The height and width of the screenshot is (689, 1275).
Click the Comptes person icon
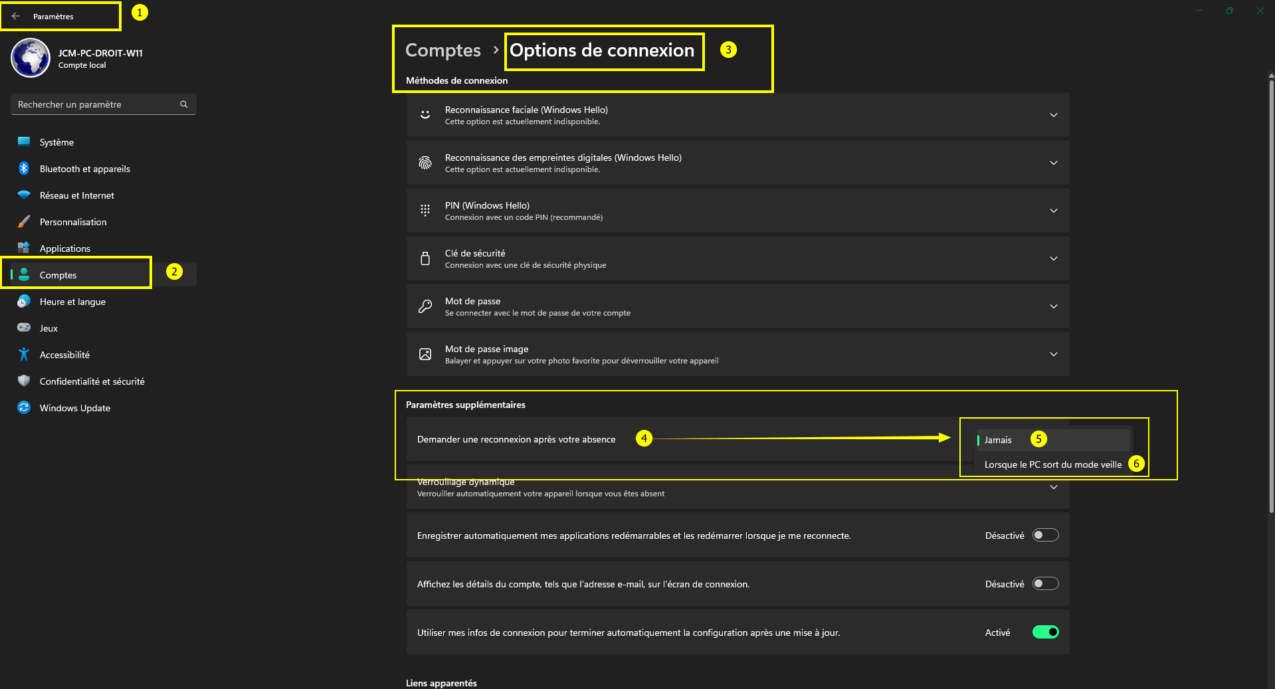click(24, 274)
